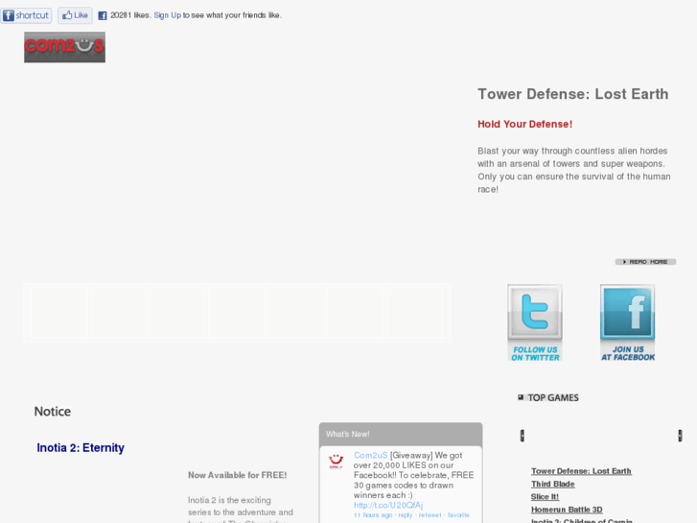Click the tweet's favorite link
This screenshot has width=697, height=523.
(x=458, y=515)
